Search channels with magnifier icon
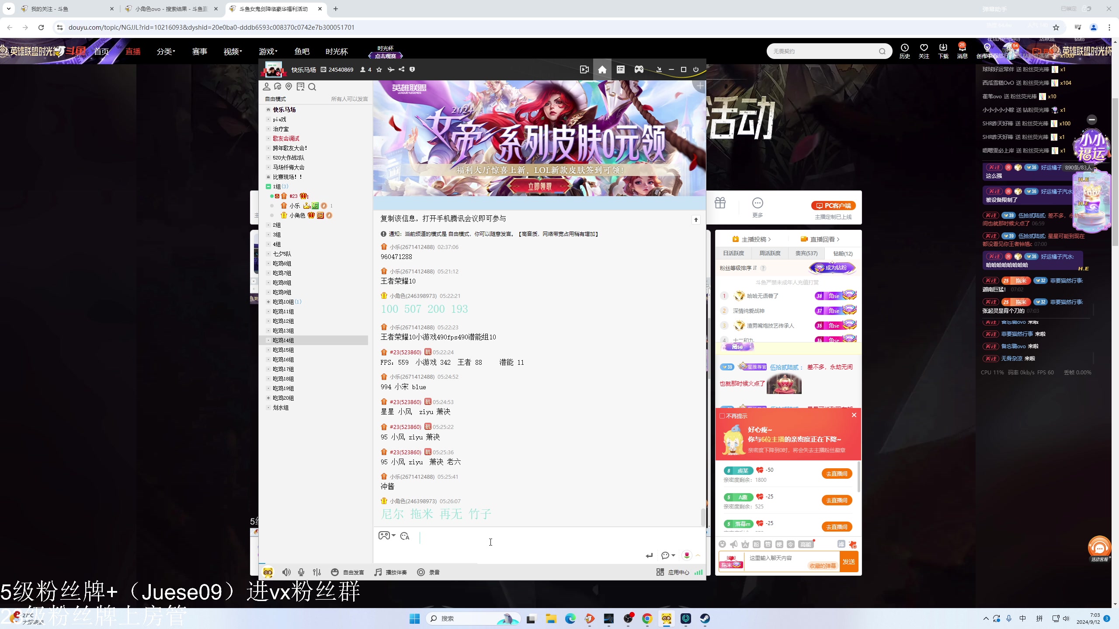This screenshot has width=1119, height=629. pos(312,87)
